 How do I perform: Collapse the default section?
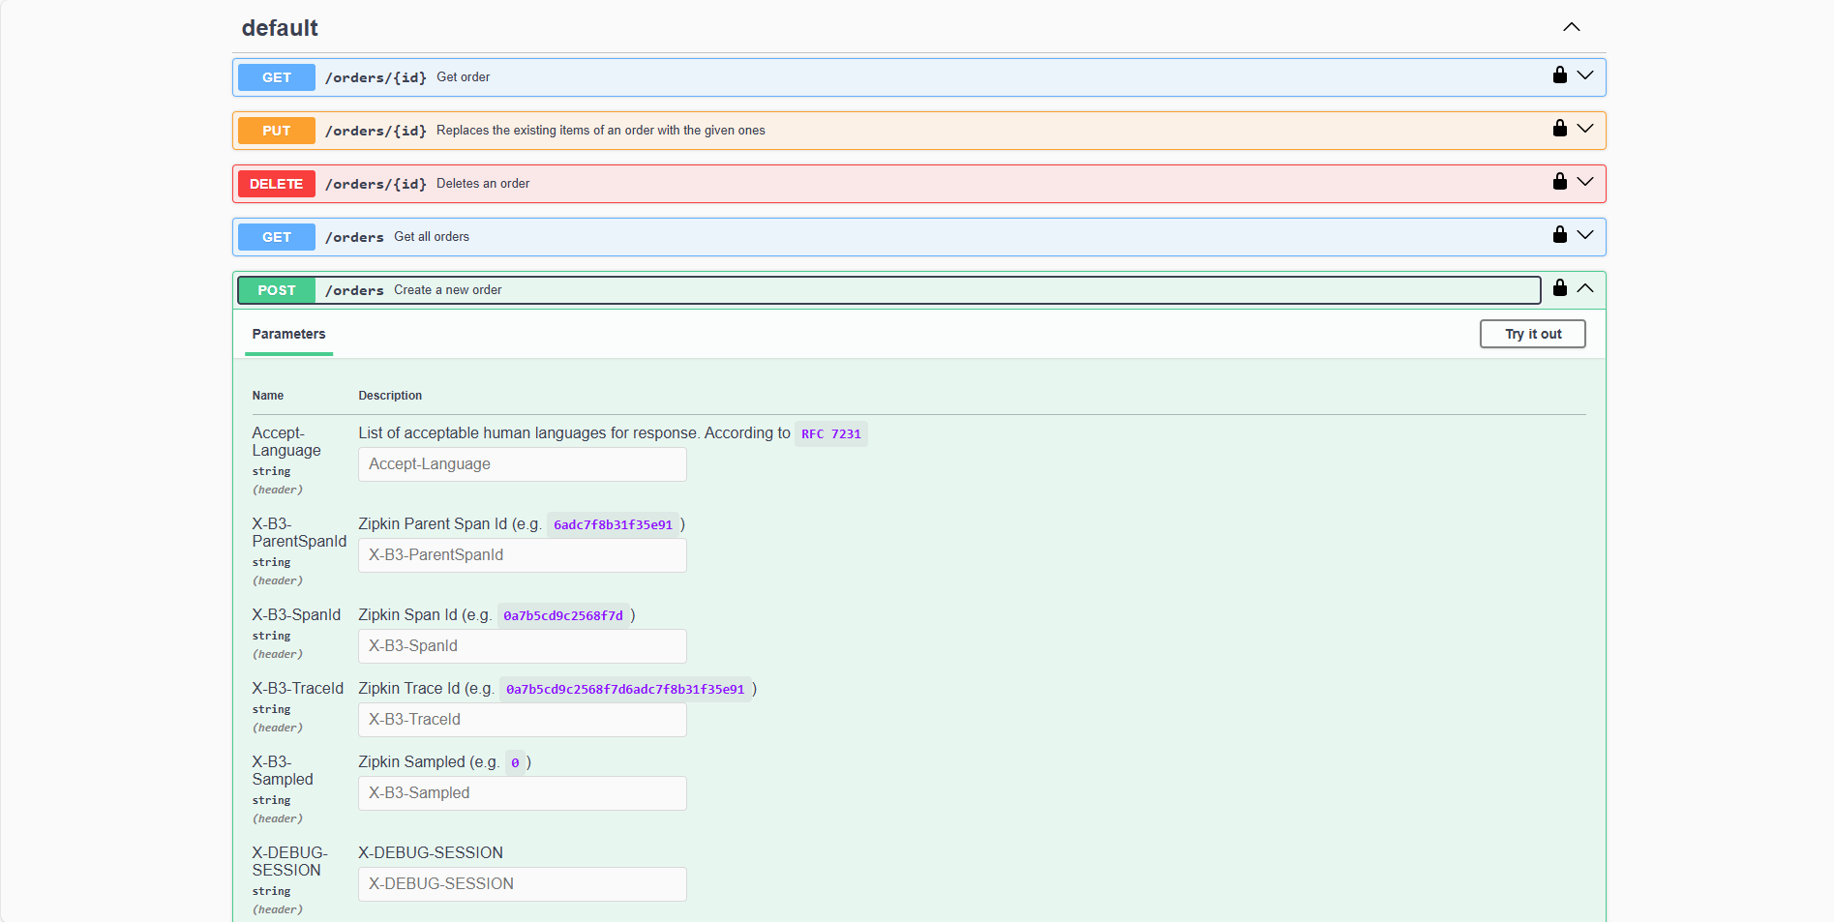1572,27
